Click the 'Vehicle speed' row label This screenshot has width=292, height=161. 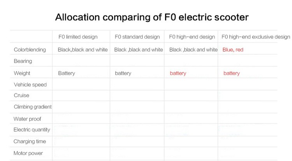(30, 85)
